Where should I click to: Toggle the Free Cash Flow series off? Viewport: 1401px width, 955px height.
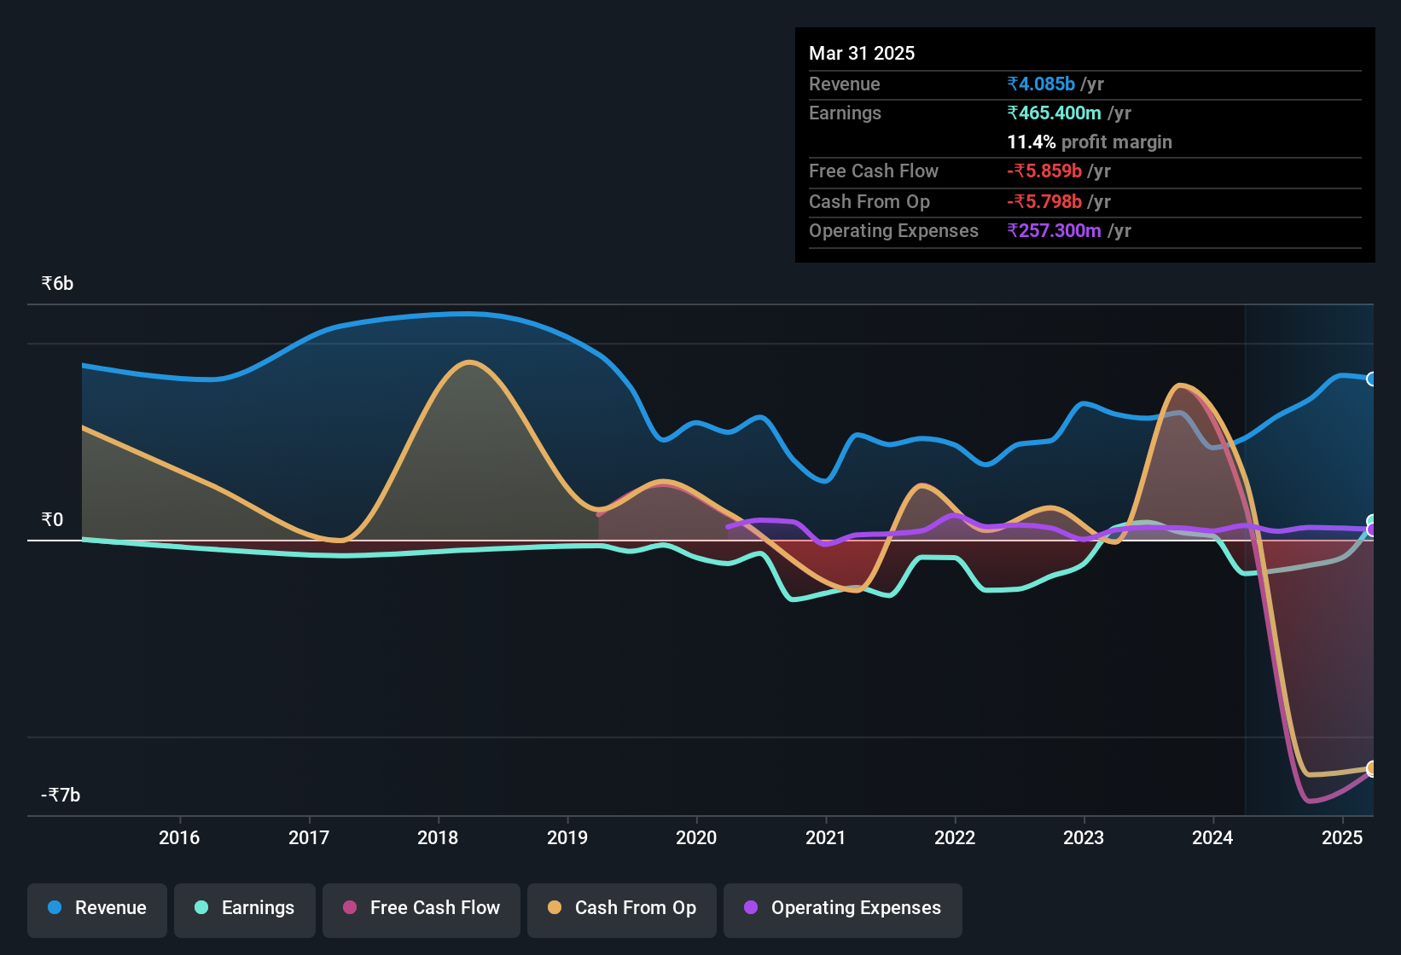pos(421,908)
